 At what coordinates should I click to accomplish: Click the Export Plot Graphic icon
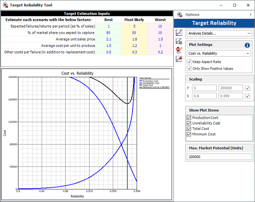click(179, 59)
